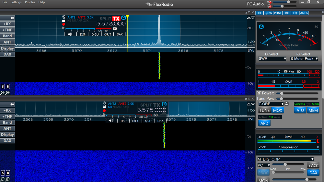Raise bottom panadapter level with up triangle
The image size is (324, 182).
click(x=249, y=104)
